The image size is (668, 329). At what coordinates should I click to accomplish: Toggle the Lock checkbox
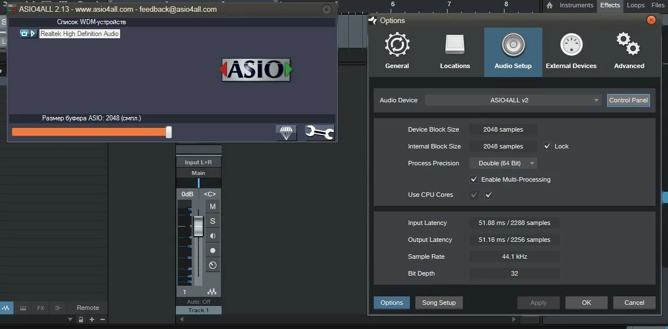(x=547, y=146)
